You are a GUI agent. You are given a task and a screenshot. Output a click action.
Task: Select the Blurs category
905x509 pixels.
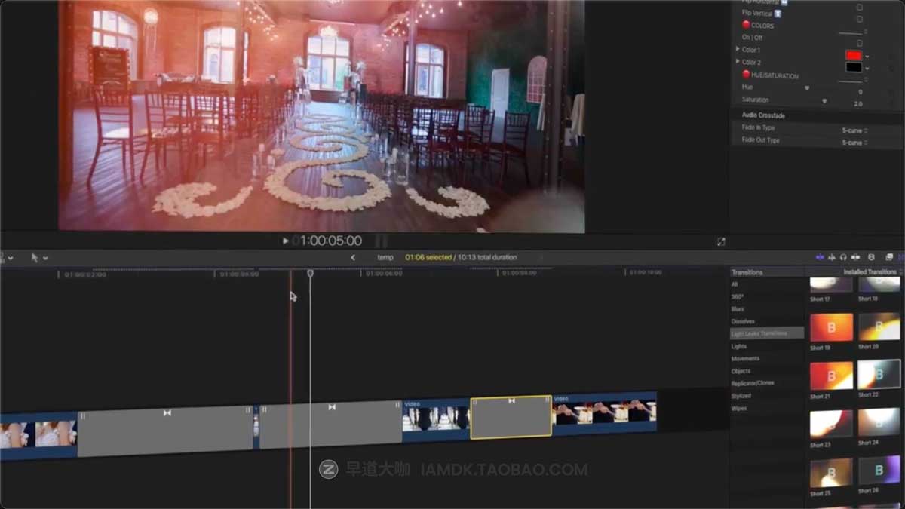[x=738, y=309]
